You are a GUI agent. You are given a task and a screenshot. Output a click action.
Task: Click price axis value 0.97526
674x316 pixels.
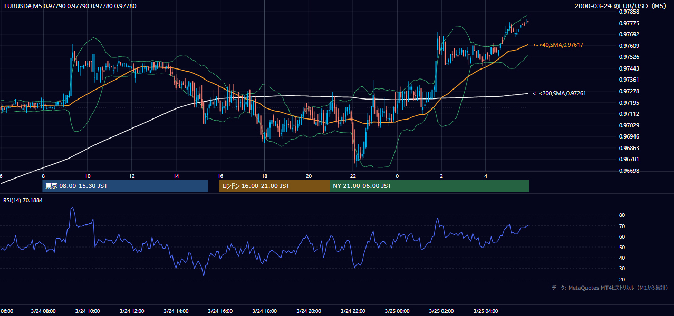pyautogui.click(x=629, y=57)
